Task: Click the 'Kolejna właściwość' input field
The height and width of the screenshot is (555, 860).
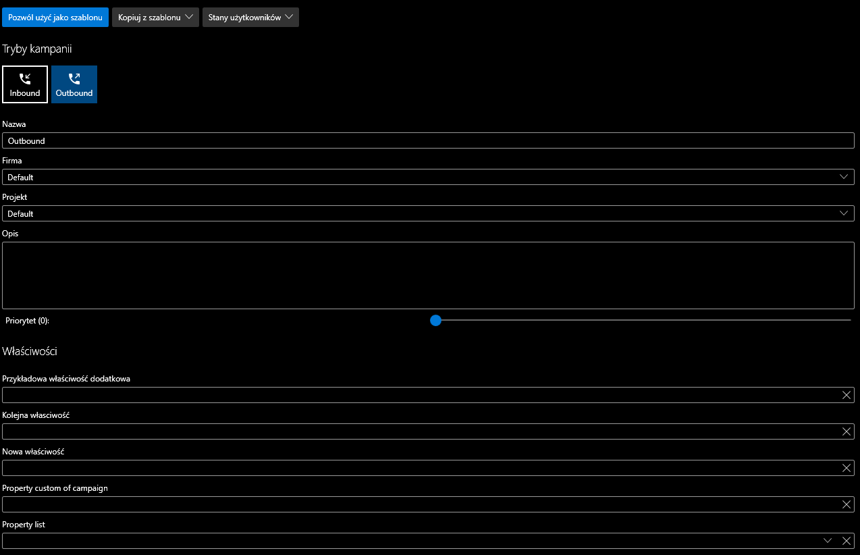Action: pyautogui.click(x=419, y=431)
